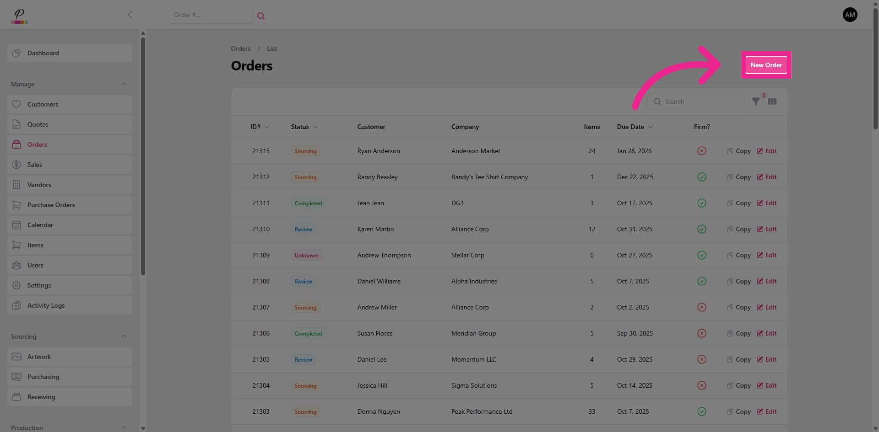The height and width of the screenshot is (432, 879).
Task: Click the Edit pencil for order 21311
Action: click(760, 203)
